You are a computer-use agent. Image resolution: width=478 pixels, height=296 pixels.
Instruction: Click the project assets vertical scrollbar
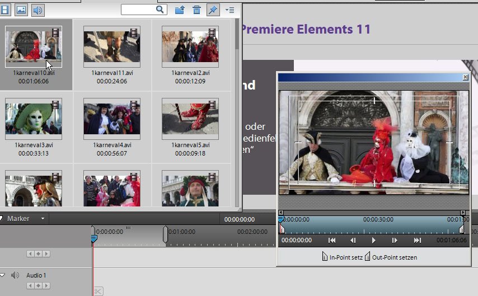(x=237, y=113)
